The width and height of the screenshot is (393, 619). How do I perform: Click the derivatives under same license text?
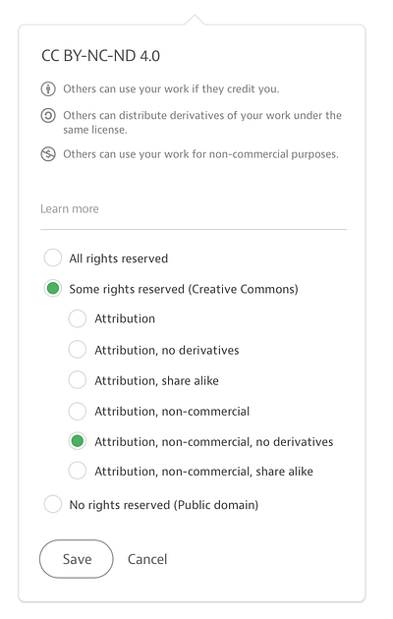click(x=202, y=123)
